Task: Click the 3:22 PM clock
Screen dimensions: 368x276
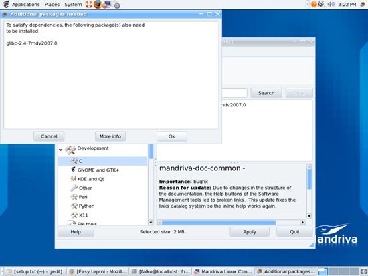Action: [347, 5]
